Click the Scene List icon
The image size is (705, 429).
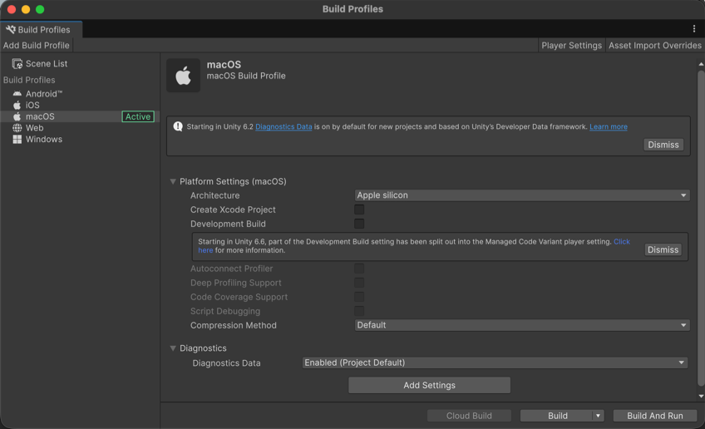click(17, 64)
